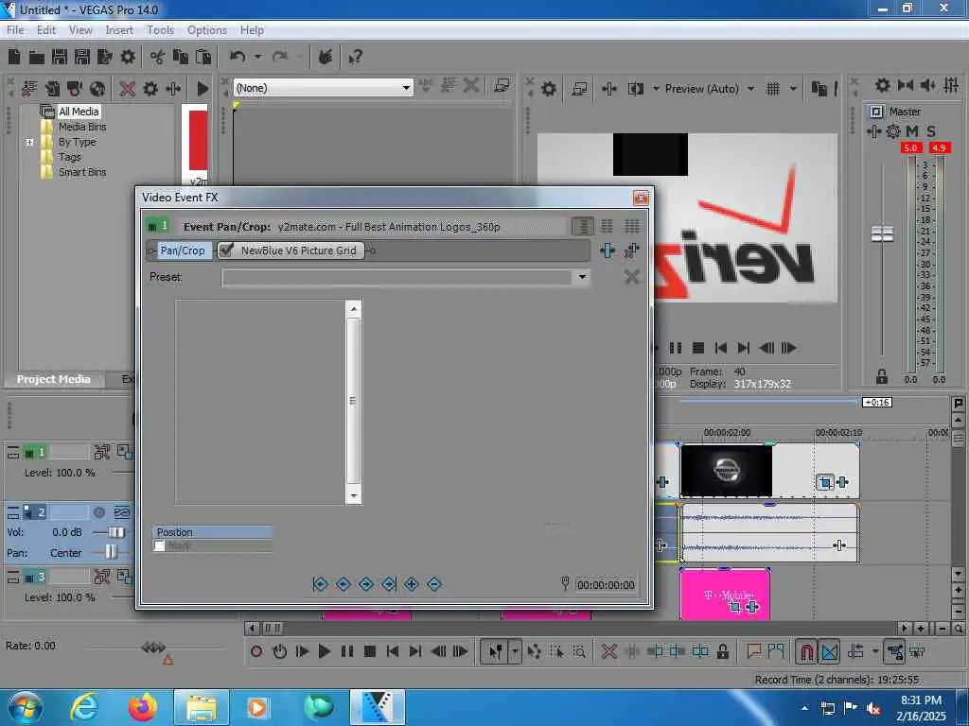Image resolution: width=969 pixels, height=726 pixels.
Task: Click the Dim Output speaker icon in Master bus
Action: click(927, 85)
